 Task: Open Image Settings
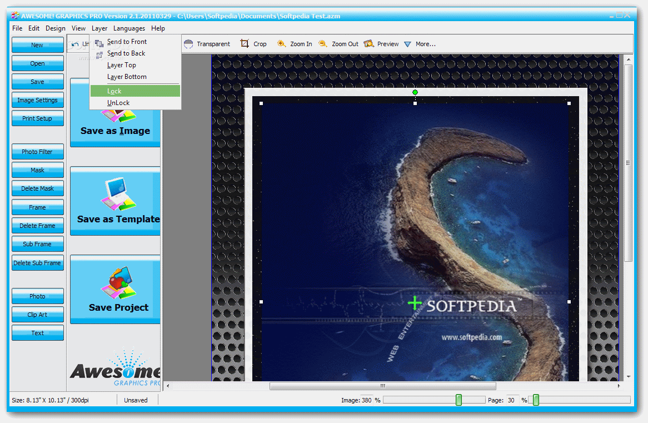coord(38,100)
